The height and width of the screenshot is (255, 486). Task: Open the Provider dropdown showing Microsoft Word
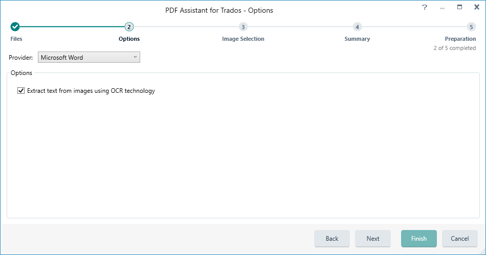(x=89, y=57)
